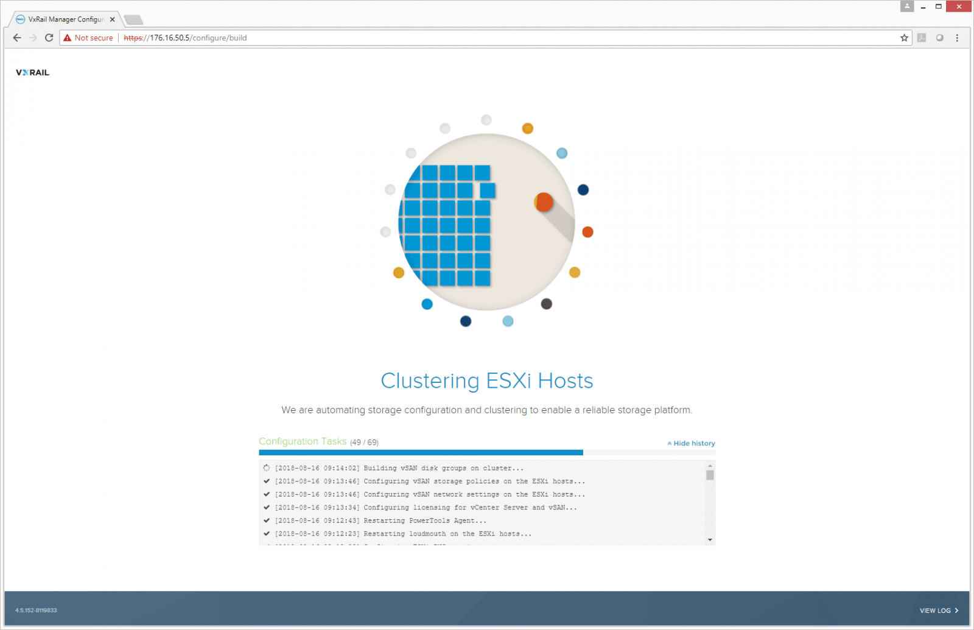Click the spinner beside Building vSAN disk groups
Image resolution: width=974 pixels, height=630 pixels.
click(x=267, y=468)
